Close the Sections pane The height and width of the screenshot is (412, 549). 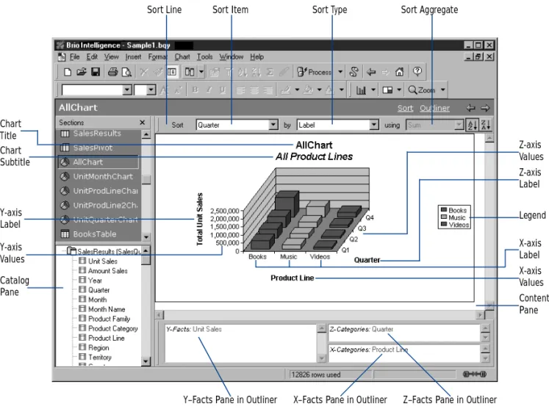[x=142, y=123]
